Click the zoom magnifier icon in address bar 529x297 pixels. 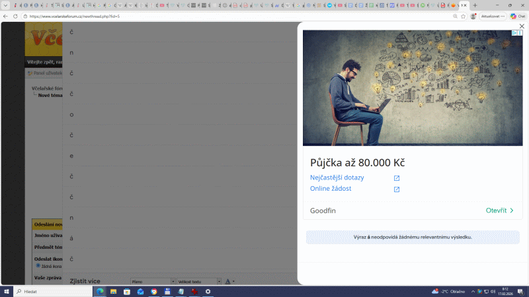pos(455,16)
